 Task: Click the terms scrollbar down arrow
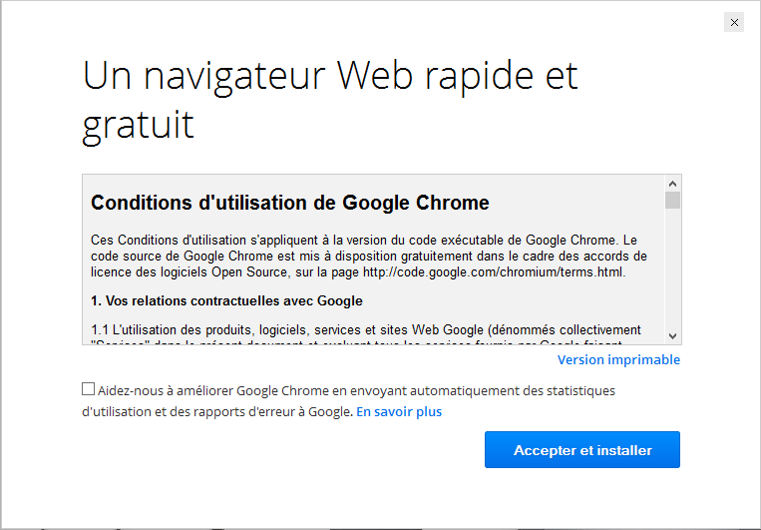pyautogui.click(x=673, y=336)
